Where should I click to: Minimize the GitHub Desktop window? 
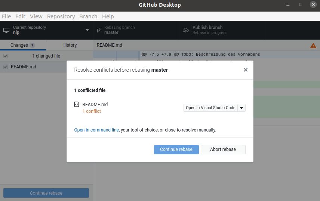click(x=288, y=5)
